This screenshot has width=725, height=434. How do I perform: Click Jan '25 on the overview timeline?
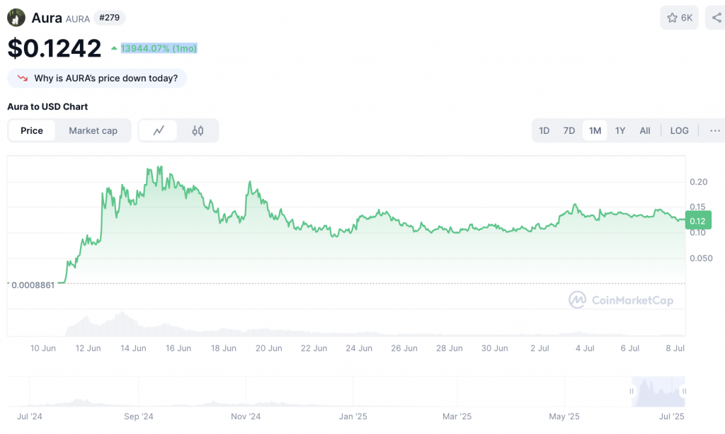353,416
